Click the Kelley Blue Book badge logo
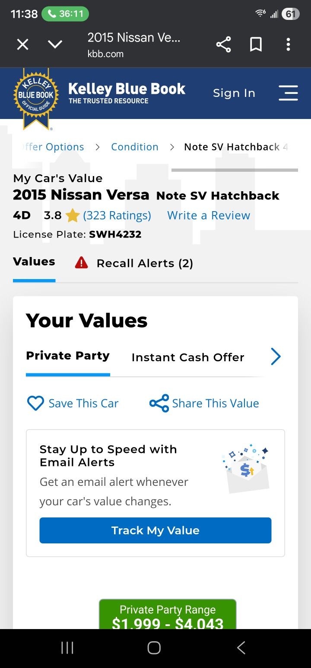Viewport: 311px width, 668px height. pos(36,93)
